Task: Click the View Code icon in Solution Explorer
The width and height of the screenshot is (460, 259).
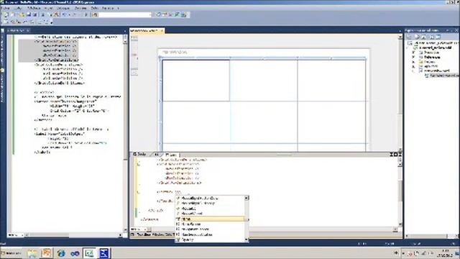Action: tap(431, 37)
